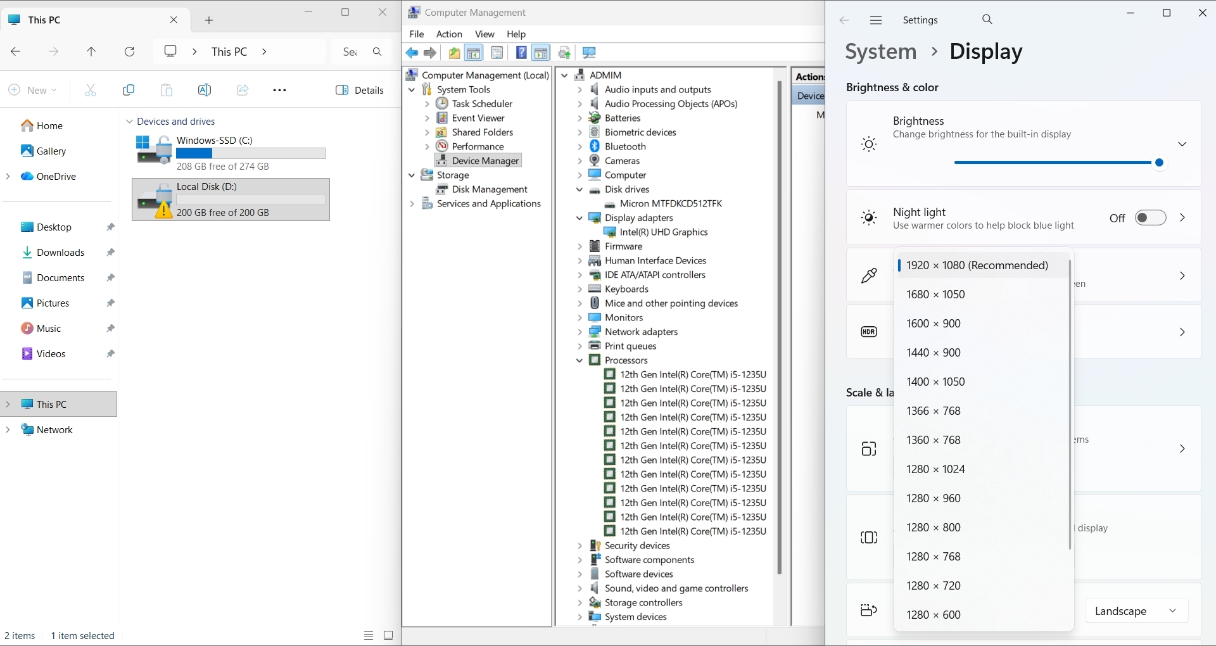Screen dimensions: 1216x646
Task: Expand the Network adapters node
Action: point(579,332)
